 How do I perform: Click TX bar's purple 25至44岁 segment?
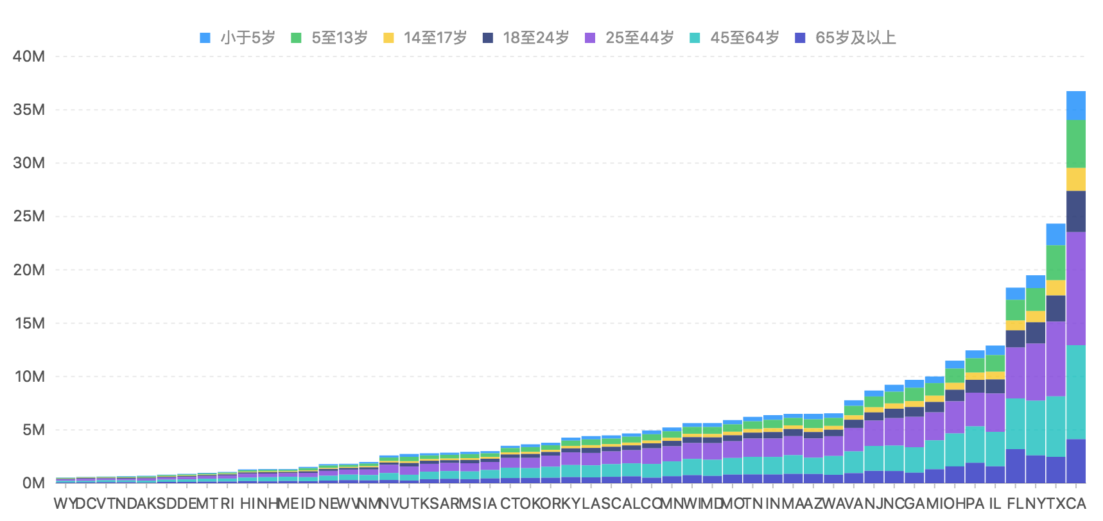click(1056, 359)
